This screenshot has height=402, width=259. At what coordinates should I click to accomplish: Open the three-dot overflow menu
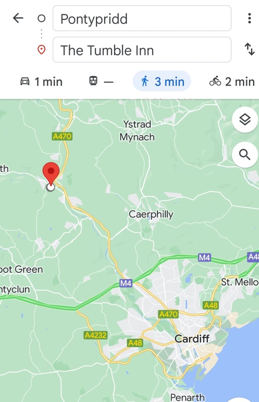(x=249, y=18)
